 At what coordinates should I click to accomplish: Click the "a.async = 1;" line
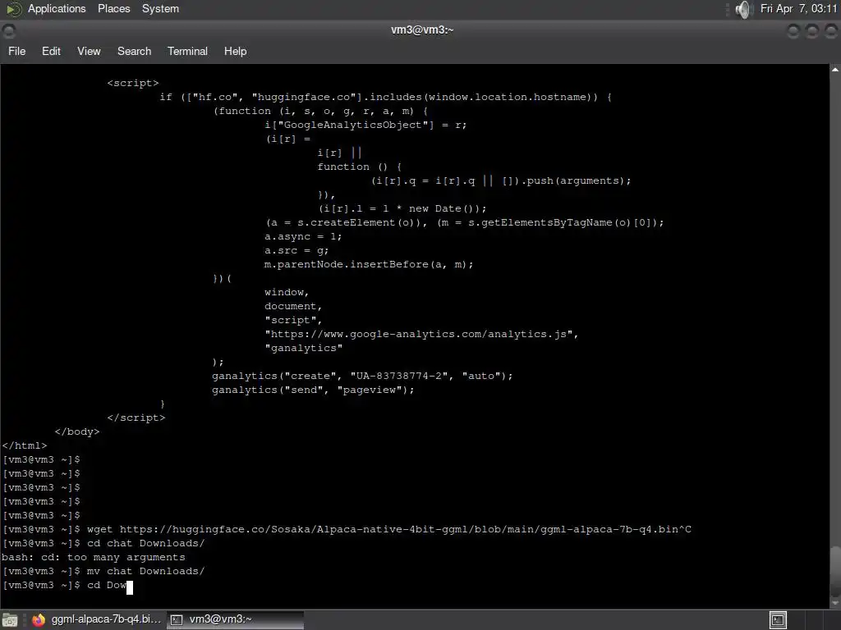303,236
